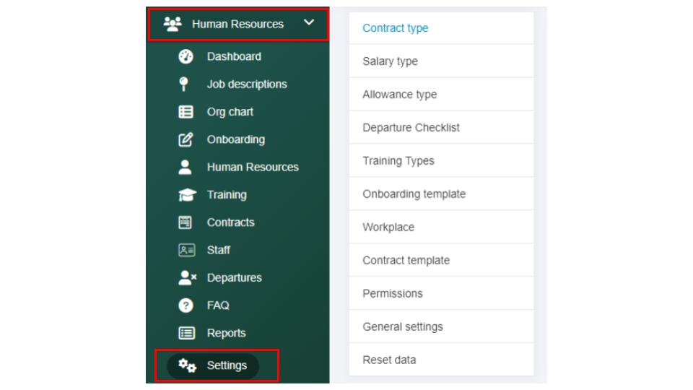Viewport: 693px width, 390px height.
Task: Click the Onboarding pencil icon
Action: (186, 139)
